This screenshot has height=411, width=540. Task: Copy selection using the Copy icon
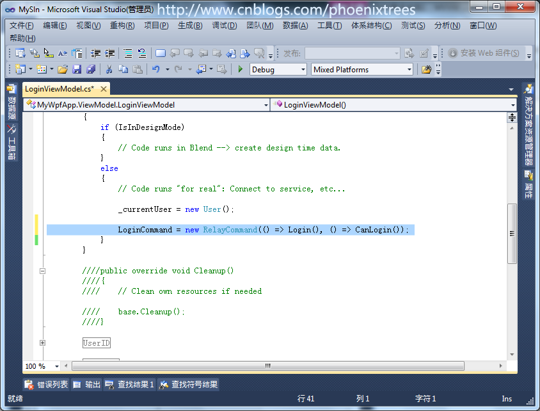point(123,70)
